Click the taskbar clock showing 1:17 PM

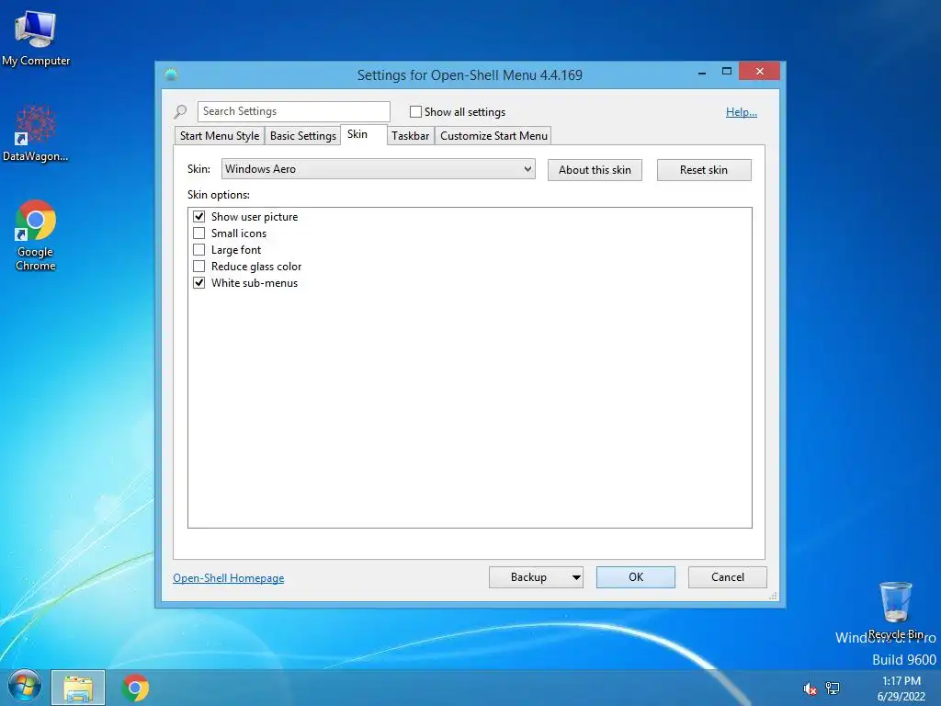(901, 689)
